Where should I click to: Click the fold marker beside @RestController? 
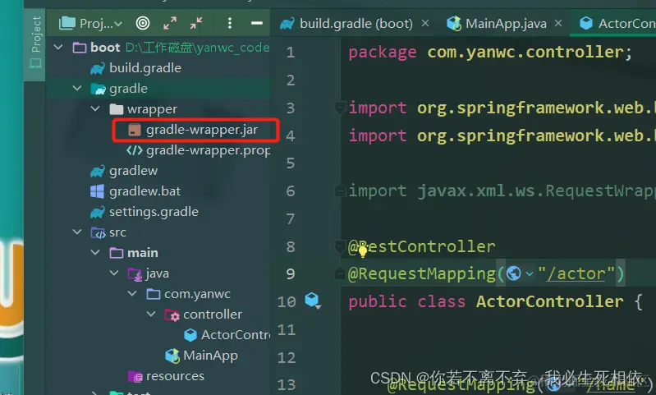point(340,246)
